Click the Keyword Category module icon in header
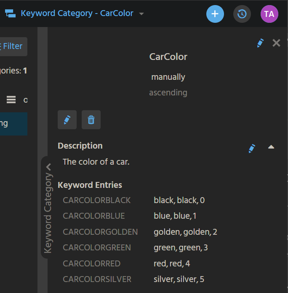288x293 pixels. (10, 14)
